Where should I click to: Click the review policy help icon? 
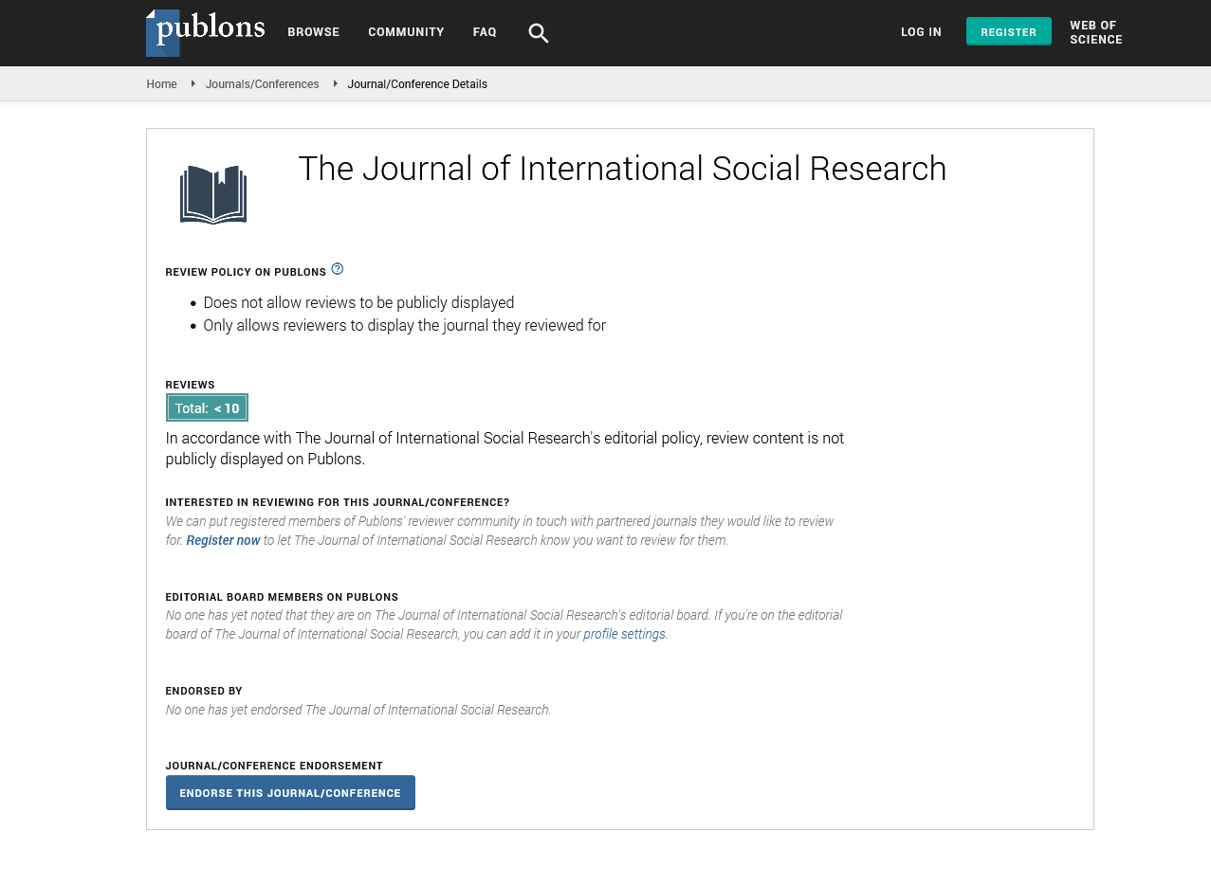[338, 269]
